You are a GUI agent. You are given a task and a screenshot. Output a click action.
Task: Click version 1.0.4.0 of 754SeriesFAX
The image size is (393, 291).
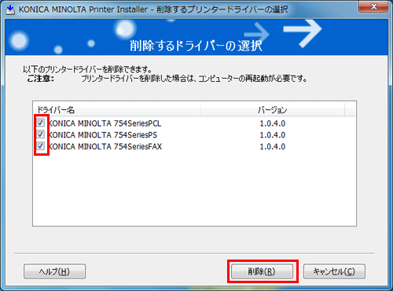point(273,146)
